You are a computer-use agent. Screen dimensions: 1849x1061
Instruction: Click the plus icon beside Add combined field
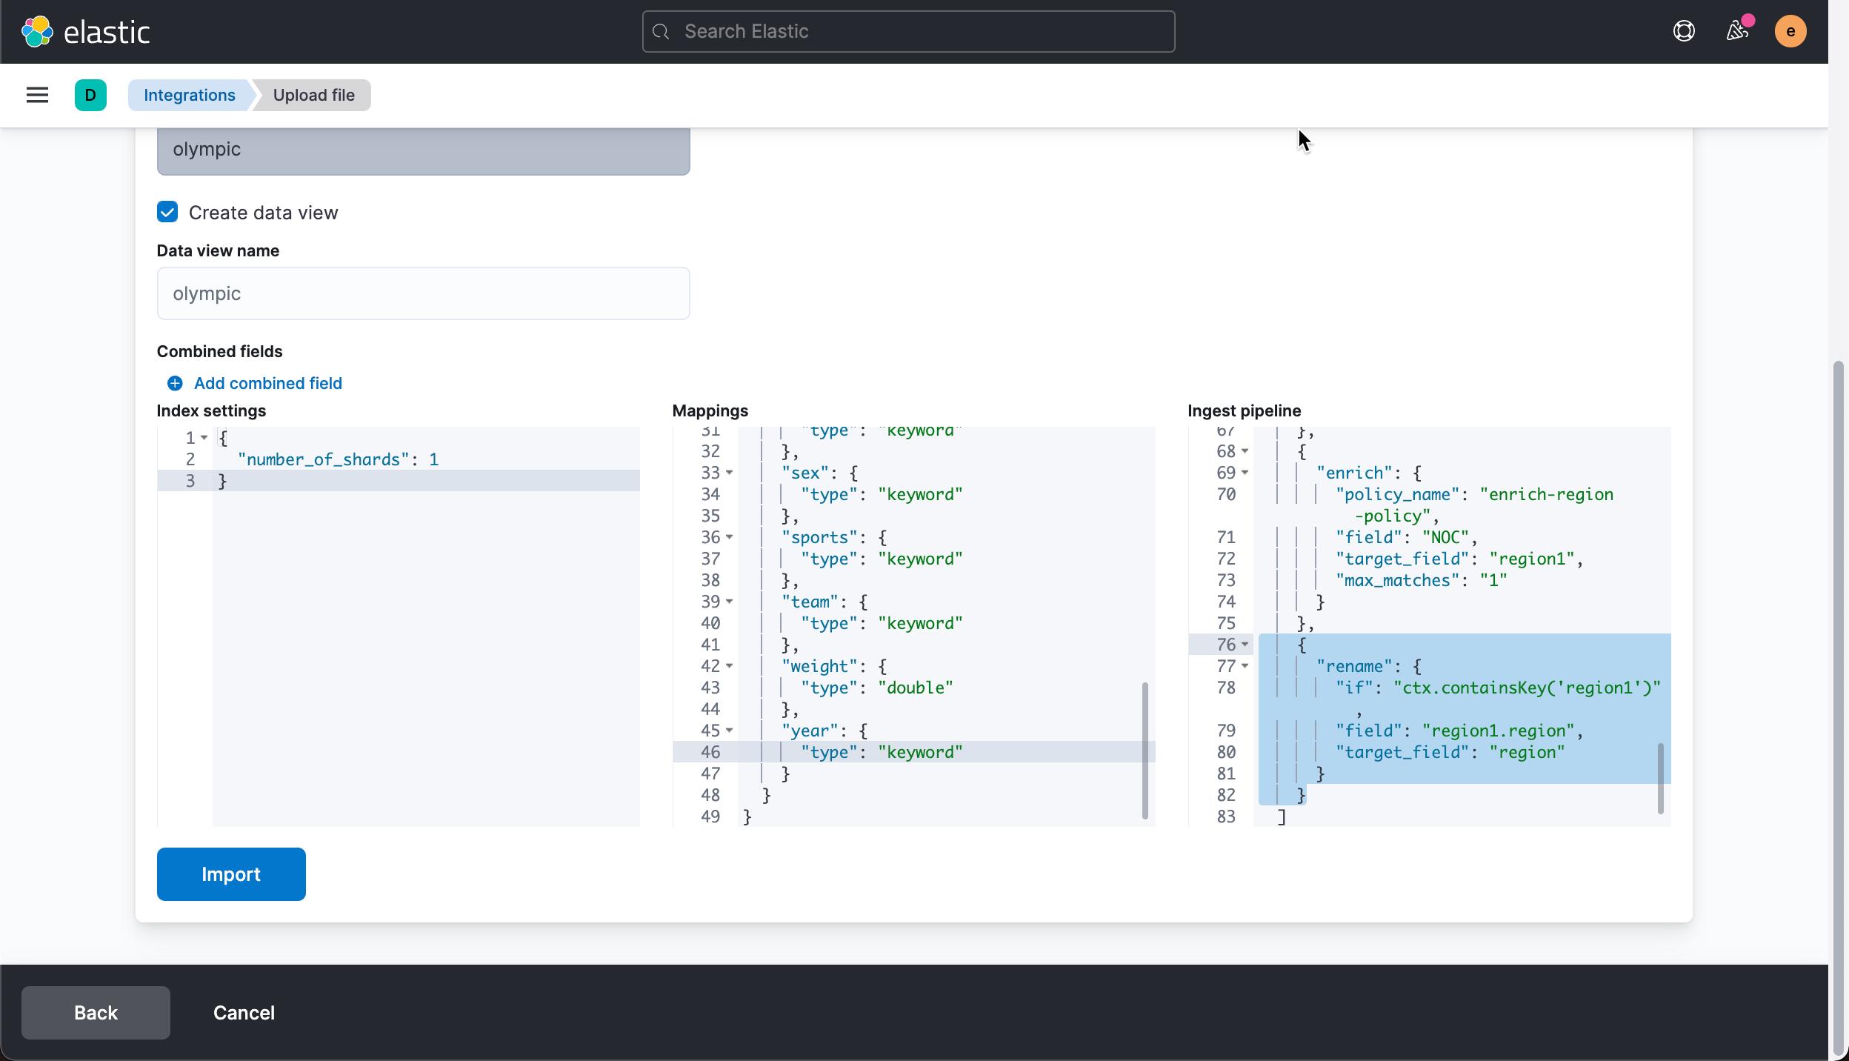point(175,383)
